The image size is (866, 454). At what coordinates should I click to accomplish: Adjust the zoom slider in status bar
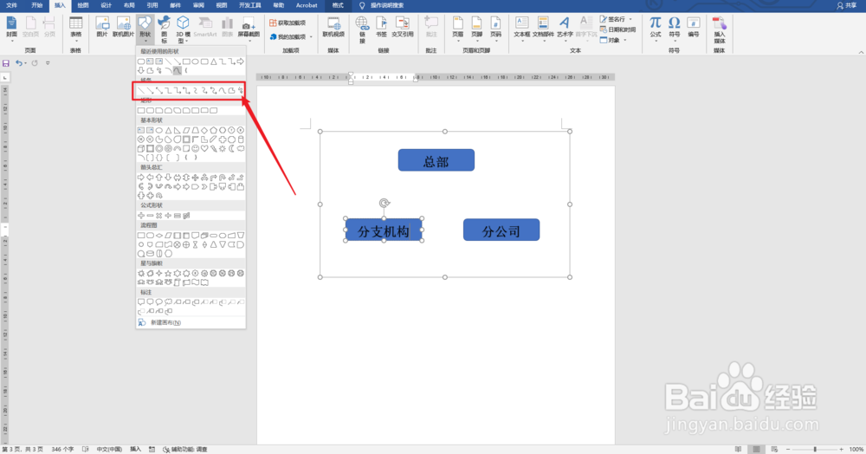815,450
